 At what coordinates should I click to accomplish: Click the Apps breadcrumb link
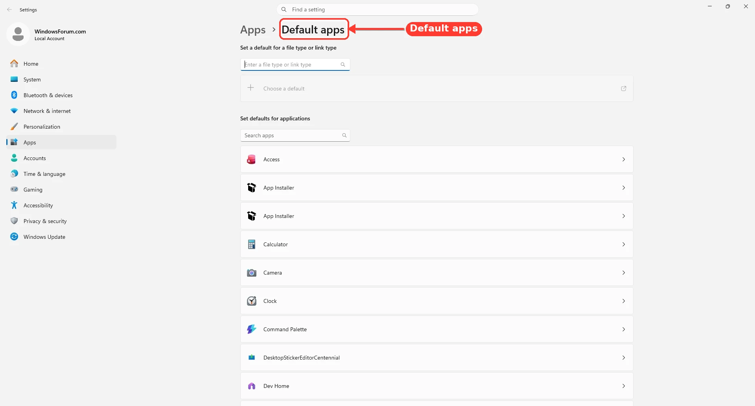(x=253, y=30)
